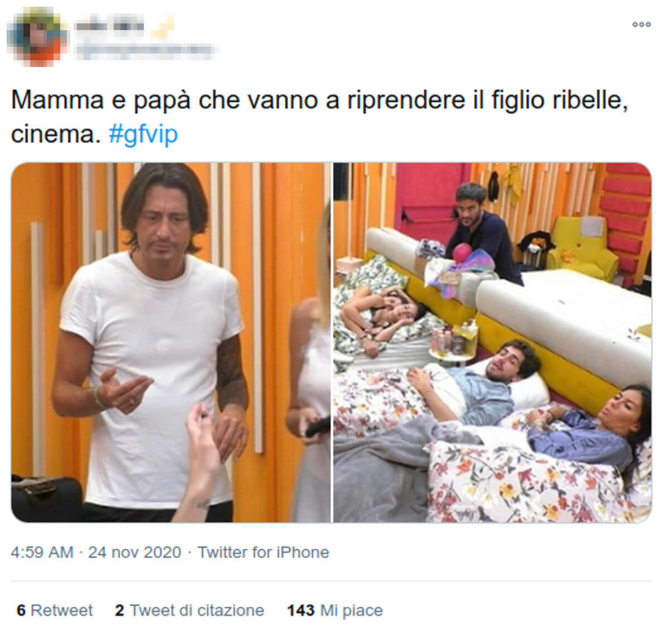Open the three-dot tweet options menu
This screenshot has width=669, height=631.
[x=641, y=25]
